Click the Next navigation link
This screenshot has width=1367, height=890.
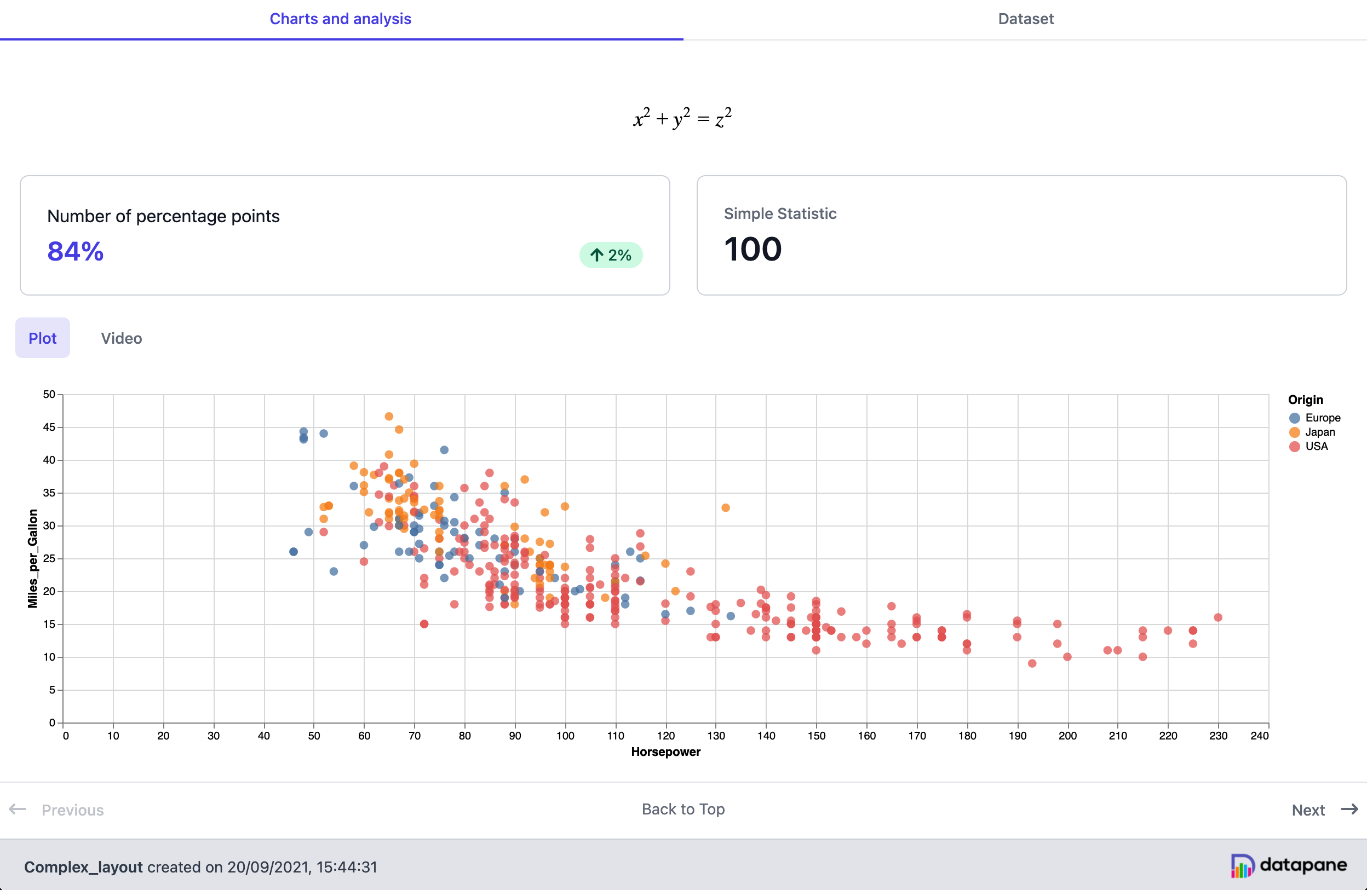1308,810
